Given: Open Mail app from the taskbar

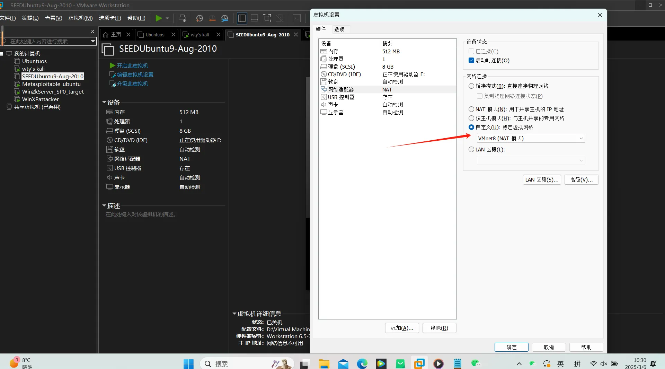Looking at the screenshot, I should pyautogui.click(x=343, y=364).
